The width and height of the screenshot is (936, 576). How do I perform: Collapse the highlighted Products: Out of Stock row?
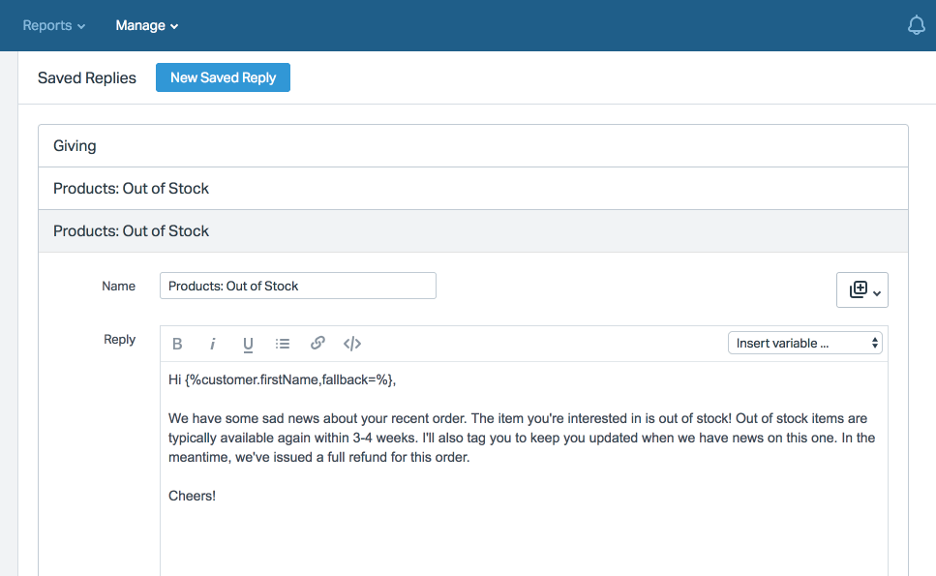[x=472, y=231]
